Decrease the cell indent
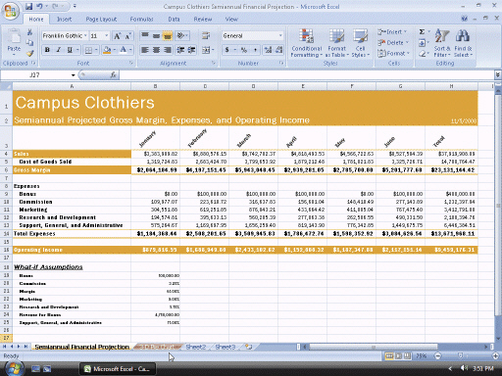This screenshot has height=376, width=502. tap(180, 50)
